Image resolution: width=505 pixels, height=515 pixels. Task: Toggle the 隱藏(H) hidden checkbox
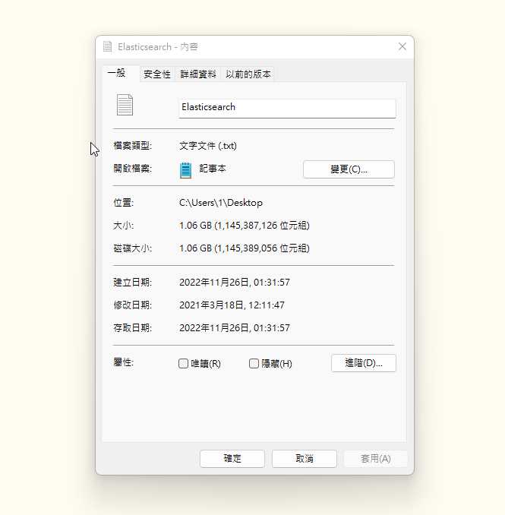(254, 363)
